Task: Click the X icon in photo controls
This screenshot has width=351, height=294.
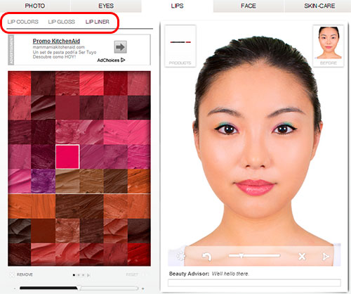Action: 302,256
